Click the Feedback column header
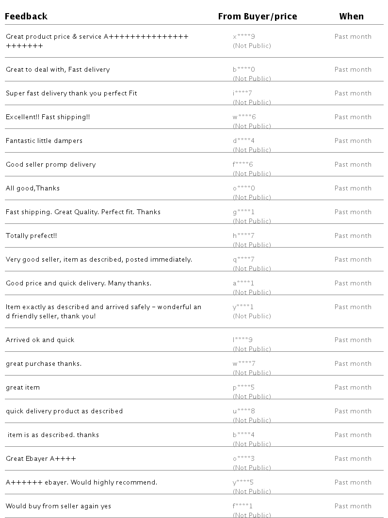388x518 pixels. (26, 16)
